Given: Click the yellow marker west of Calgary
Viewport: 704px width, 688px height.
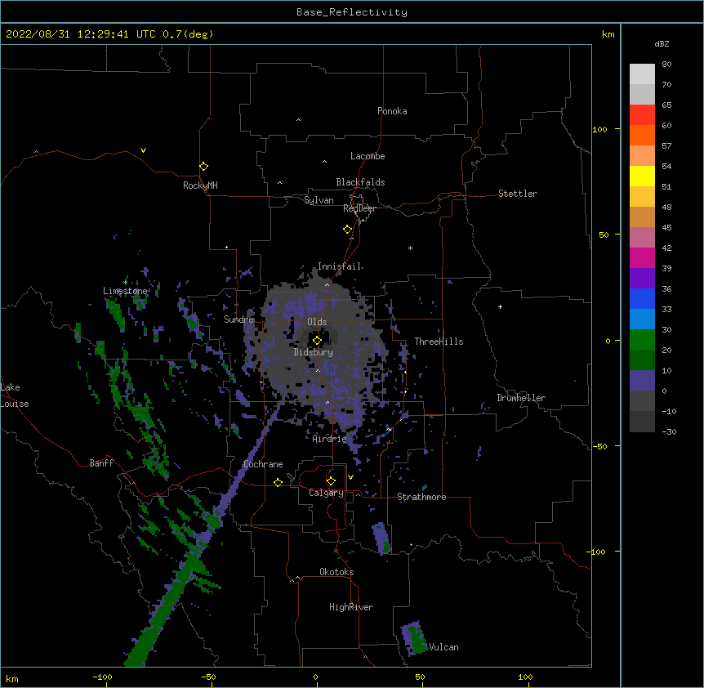Looking at the screenshot, I should (x=278, y=482).
